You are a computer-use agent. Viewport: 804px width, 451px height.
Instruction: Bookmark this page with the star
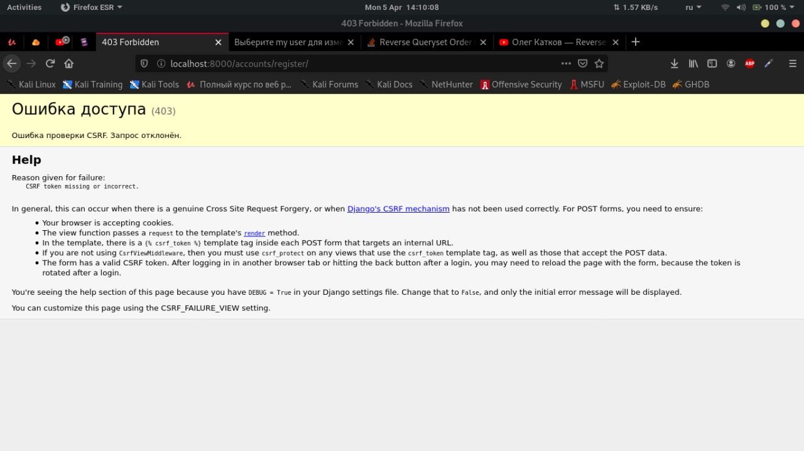point(599,63)
